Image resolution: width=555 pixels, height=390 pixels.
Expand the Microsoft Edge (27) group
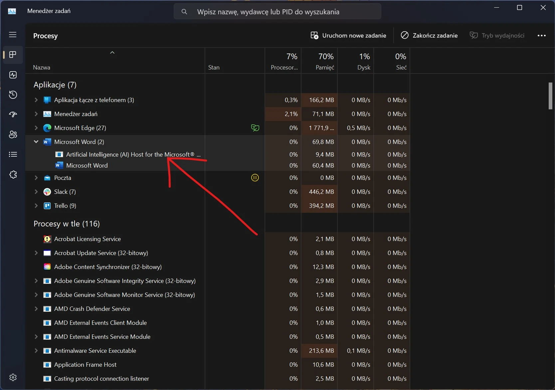36,128
